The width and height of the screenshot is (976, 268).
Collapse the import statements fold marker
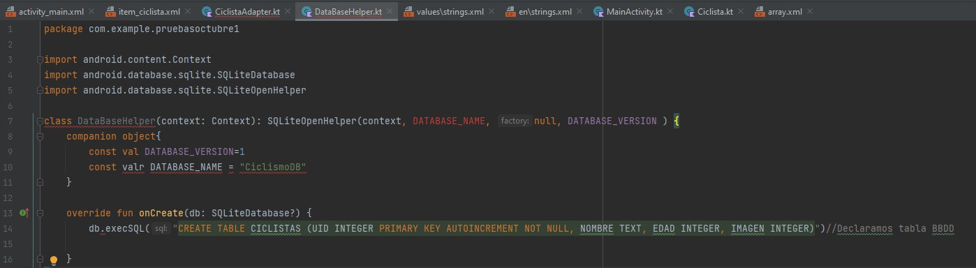[40, 60]
